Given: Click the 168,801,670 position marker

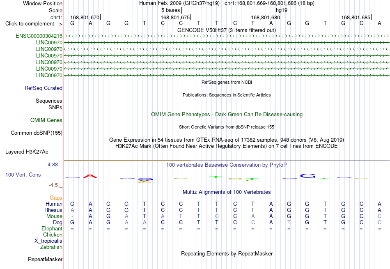Looking at the screenshot, I should click(x=85, y=17).
